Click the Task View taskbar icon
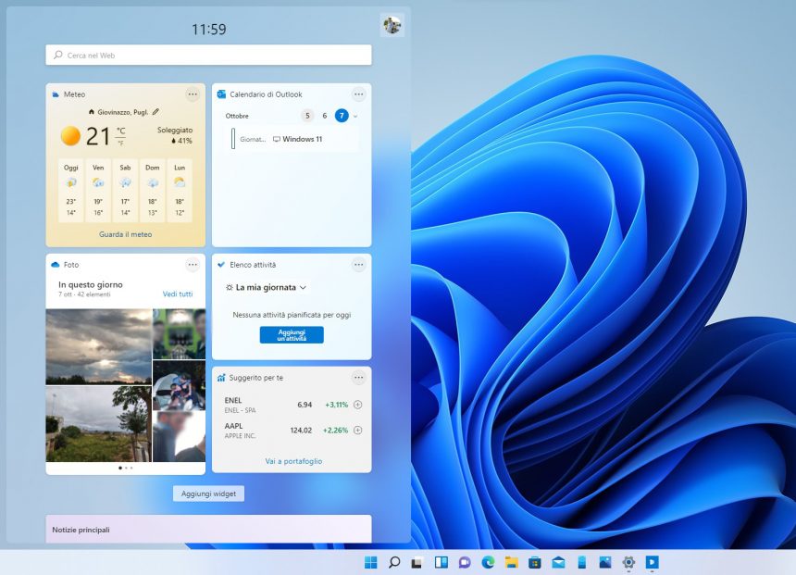Viewport: 796px width, 575px height. pyautogui.click(x=415, y=562)
